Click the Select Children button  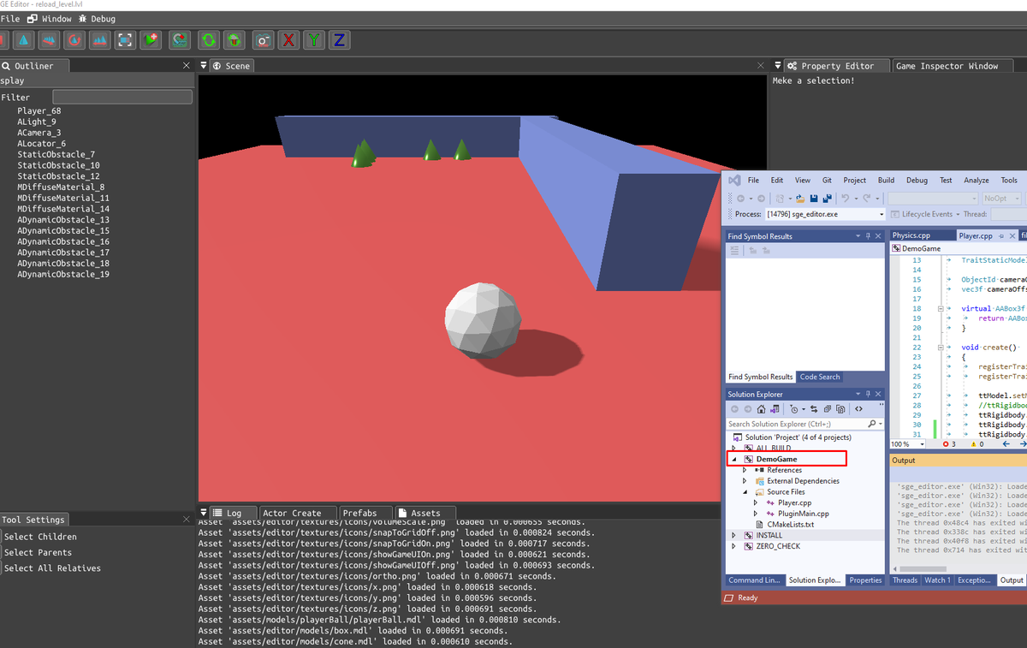(x=40, y=537)
